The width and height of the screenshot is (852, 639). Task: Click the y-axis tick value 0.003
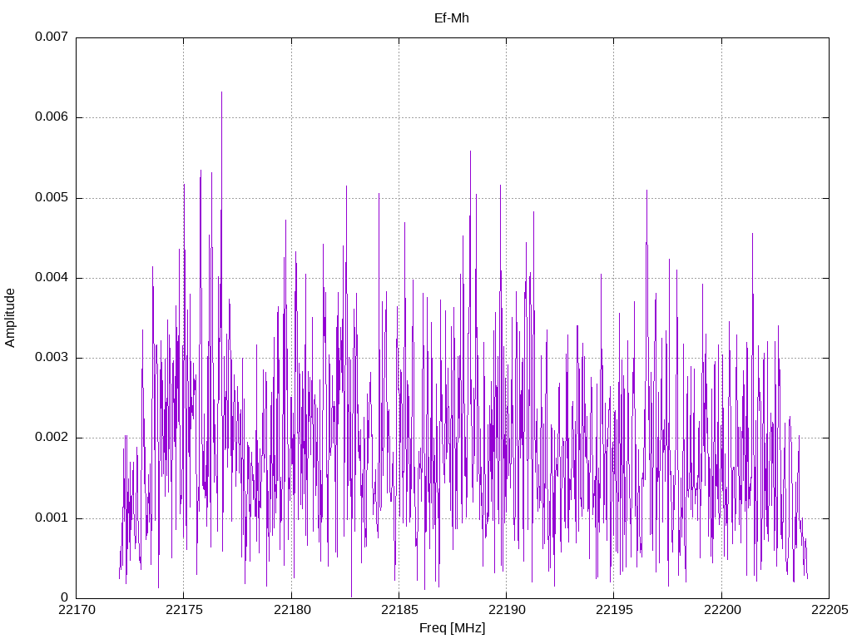(x=52, y=358)
